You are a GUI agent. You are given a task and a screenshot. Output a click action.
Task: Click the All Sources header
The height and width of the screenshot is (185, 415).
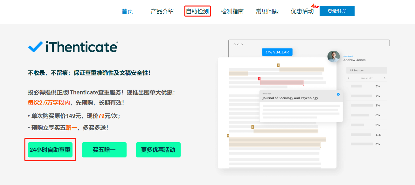(x=367, y=70)
